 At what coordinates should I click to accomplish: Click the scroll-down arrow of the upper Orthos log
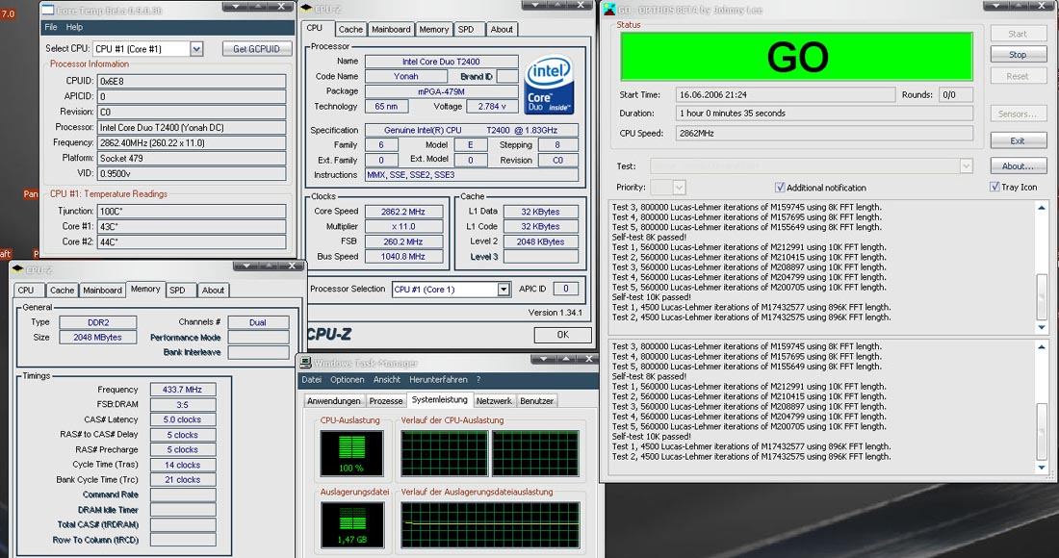(1042, 327)
